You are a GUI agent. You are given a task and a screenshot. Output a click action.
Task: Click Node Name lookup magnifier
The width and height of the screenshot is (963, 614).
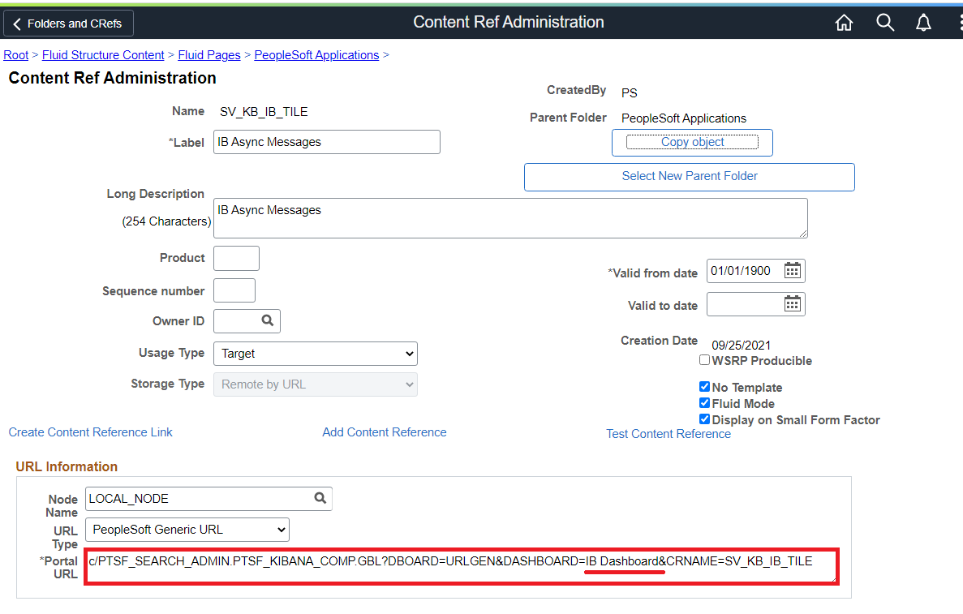tap(320, 498)
